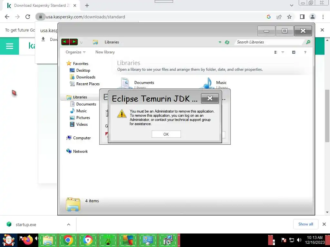Open the installer taskbar icon
This screenshot has width=330, height=247.
[168, 240]
